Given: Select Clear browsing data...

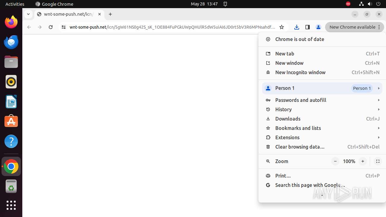Looking at the screenshot, I should pos(322,147).
